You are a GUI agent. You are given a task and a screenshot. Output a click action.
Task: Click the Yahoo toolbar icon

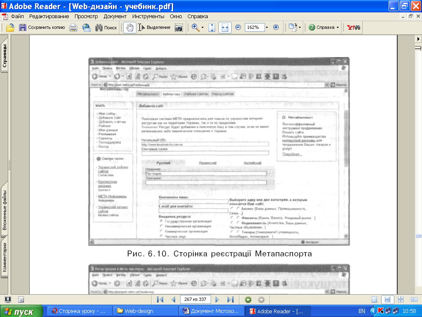pyautogui.click(x=353, y=28)
